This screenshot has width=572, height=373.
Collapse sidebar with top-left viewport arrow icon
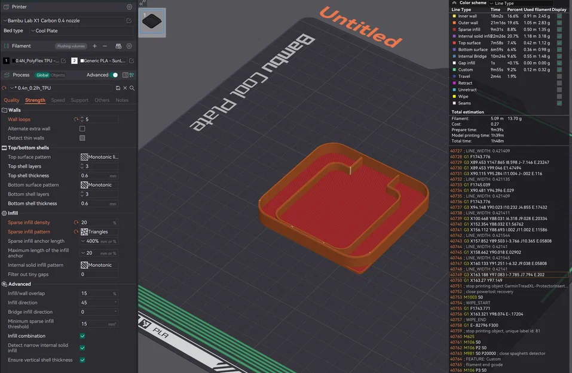tap(143, 3)
